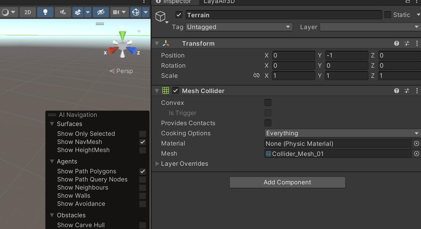The height and width of the screenshot is (229, 421).
Task: Enable the Convex checkbox
Action: 268,103
